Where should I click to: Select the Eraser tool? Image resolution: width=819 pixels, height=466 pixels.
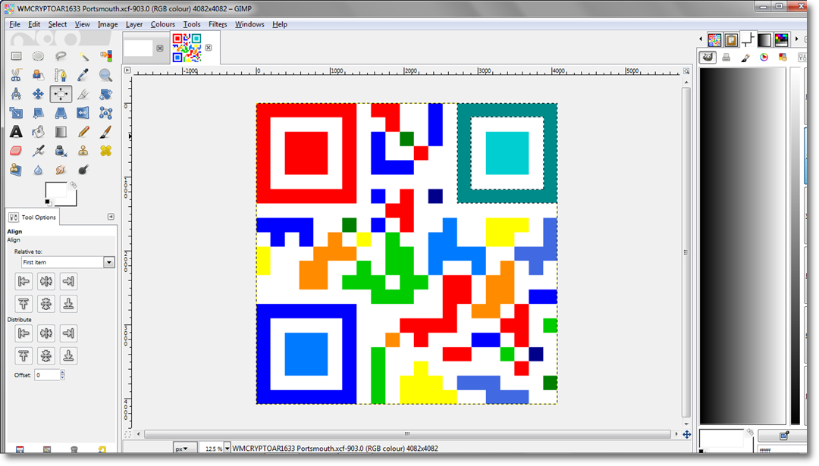[16, 151]
